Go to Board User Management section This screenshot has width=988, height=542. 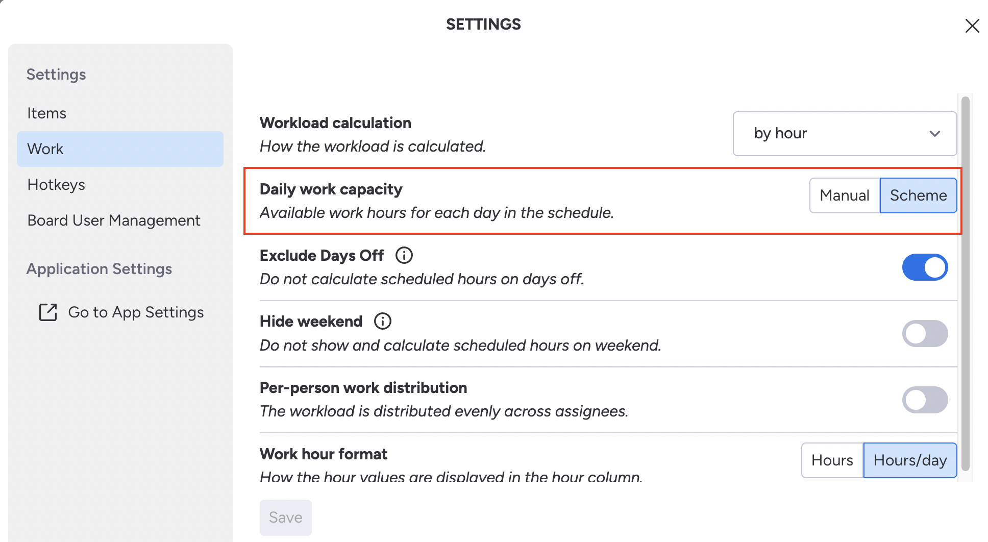tap(114, 220)
